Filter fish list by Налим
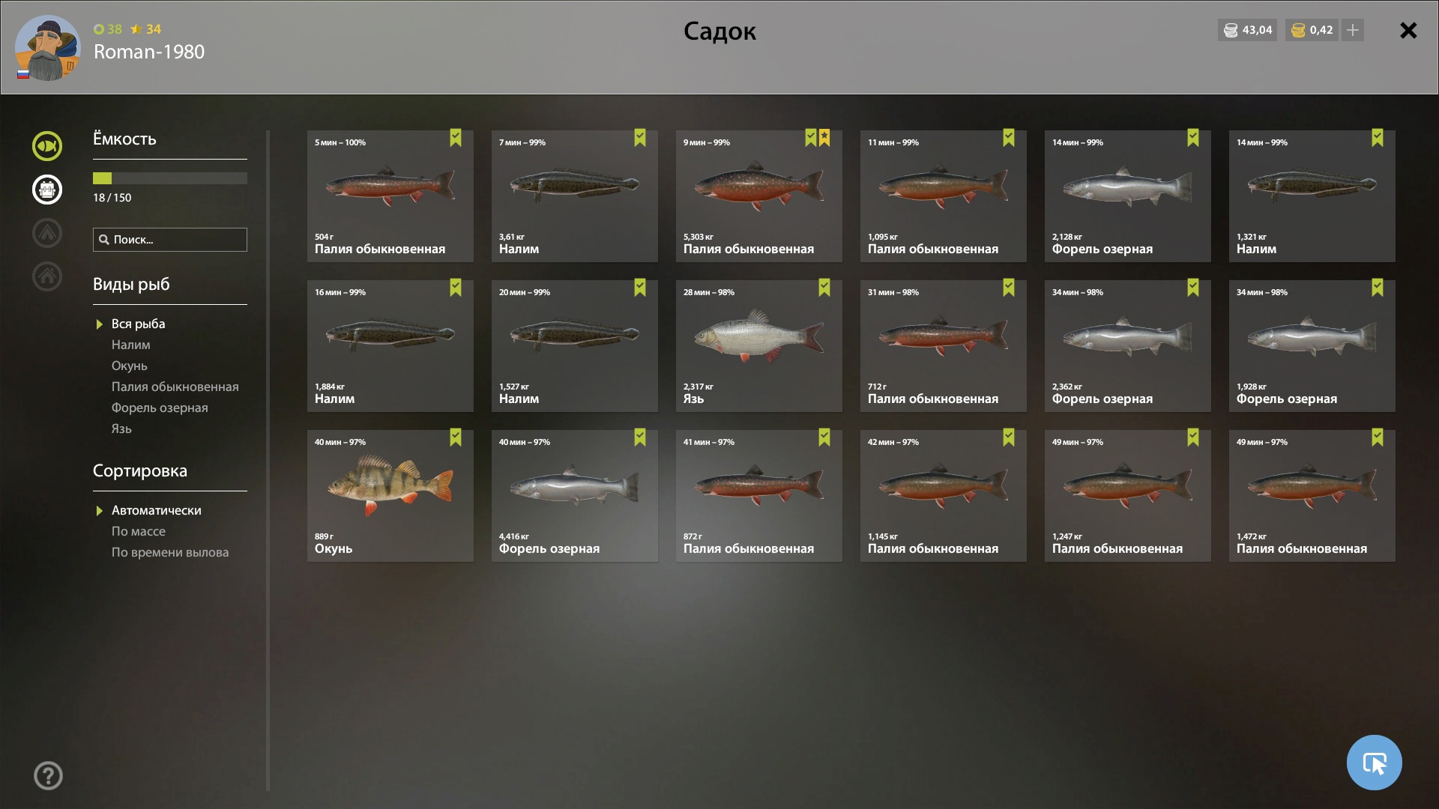 click(x=131, y=345)
